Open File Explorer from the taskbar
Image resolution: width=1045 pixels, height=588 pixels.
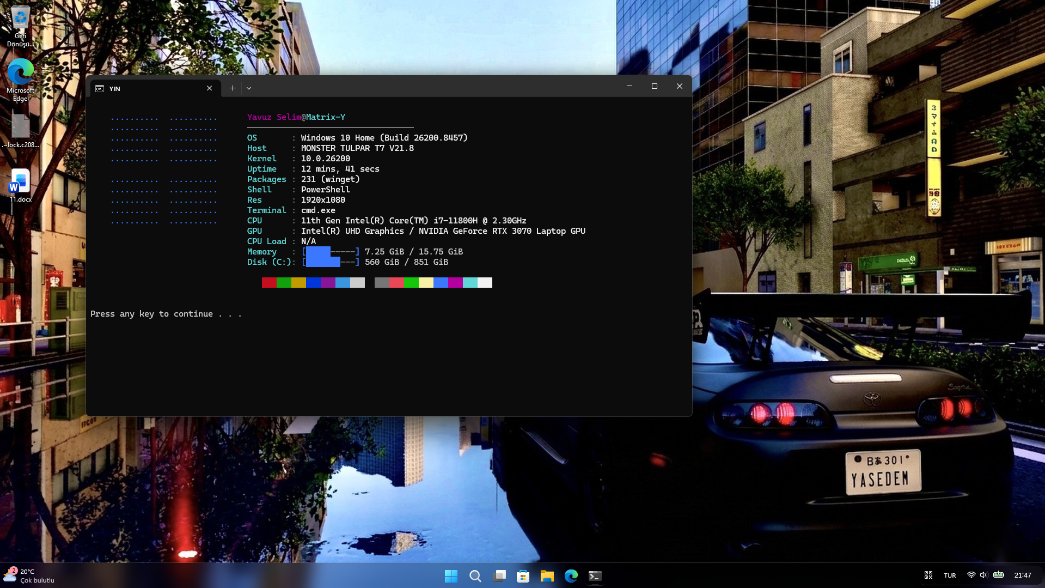[x=547, y=576]
